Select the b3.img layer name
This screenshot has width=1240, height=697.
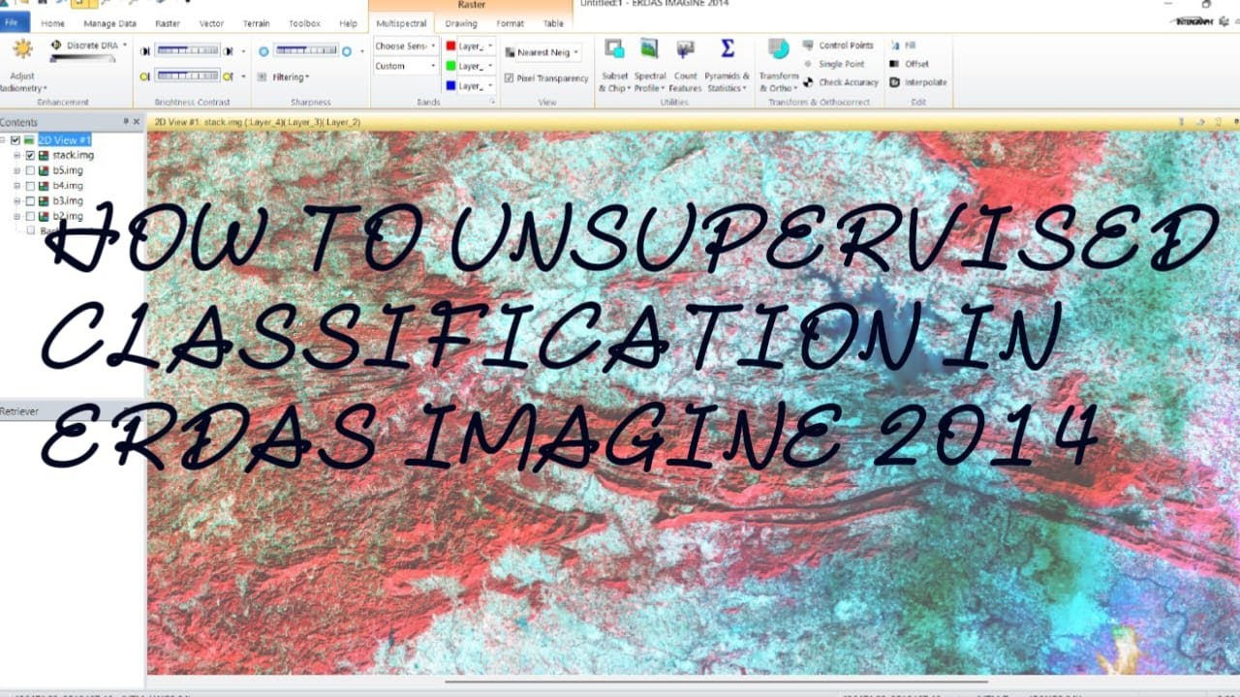pos(68,201)
